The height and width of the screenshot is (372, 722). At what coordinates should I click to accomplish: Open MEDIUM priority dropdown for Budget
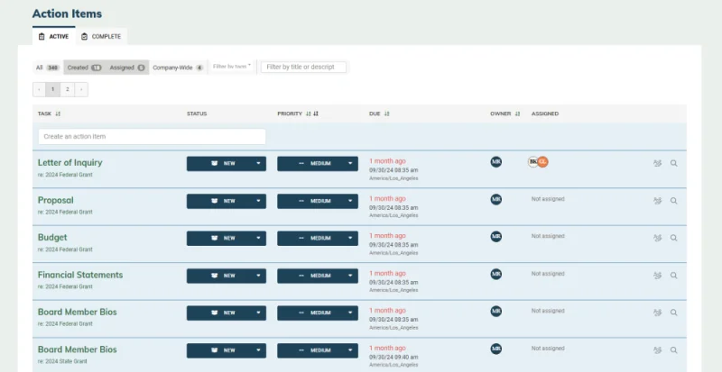click(x=318, y=238)
